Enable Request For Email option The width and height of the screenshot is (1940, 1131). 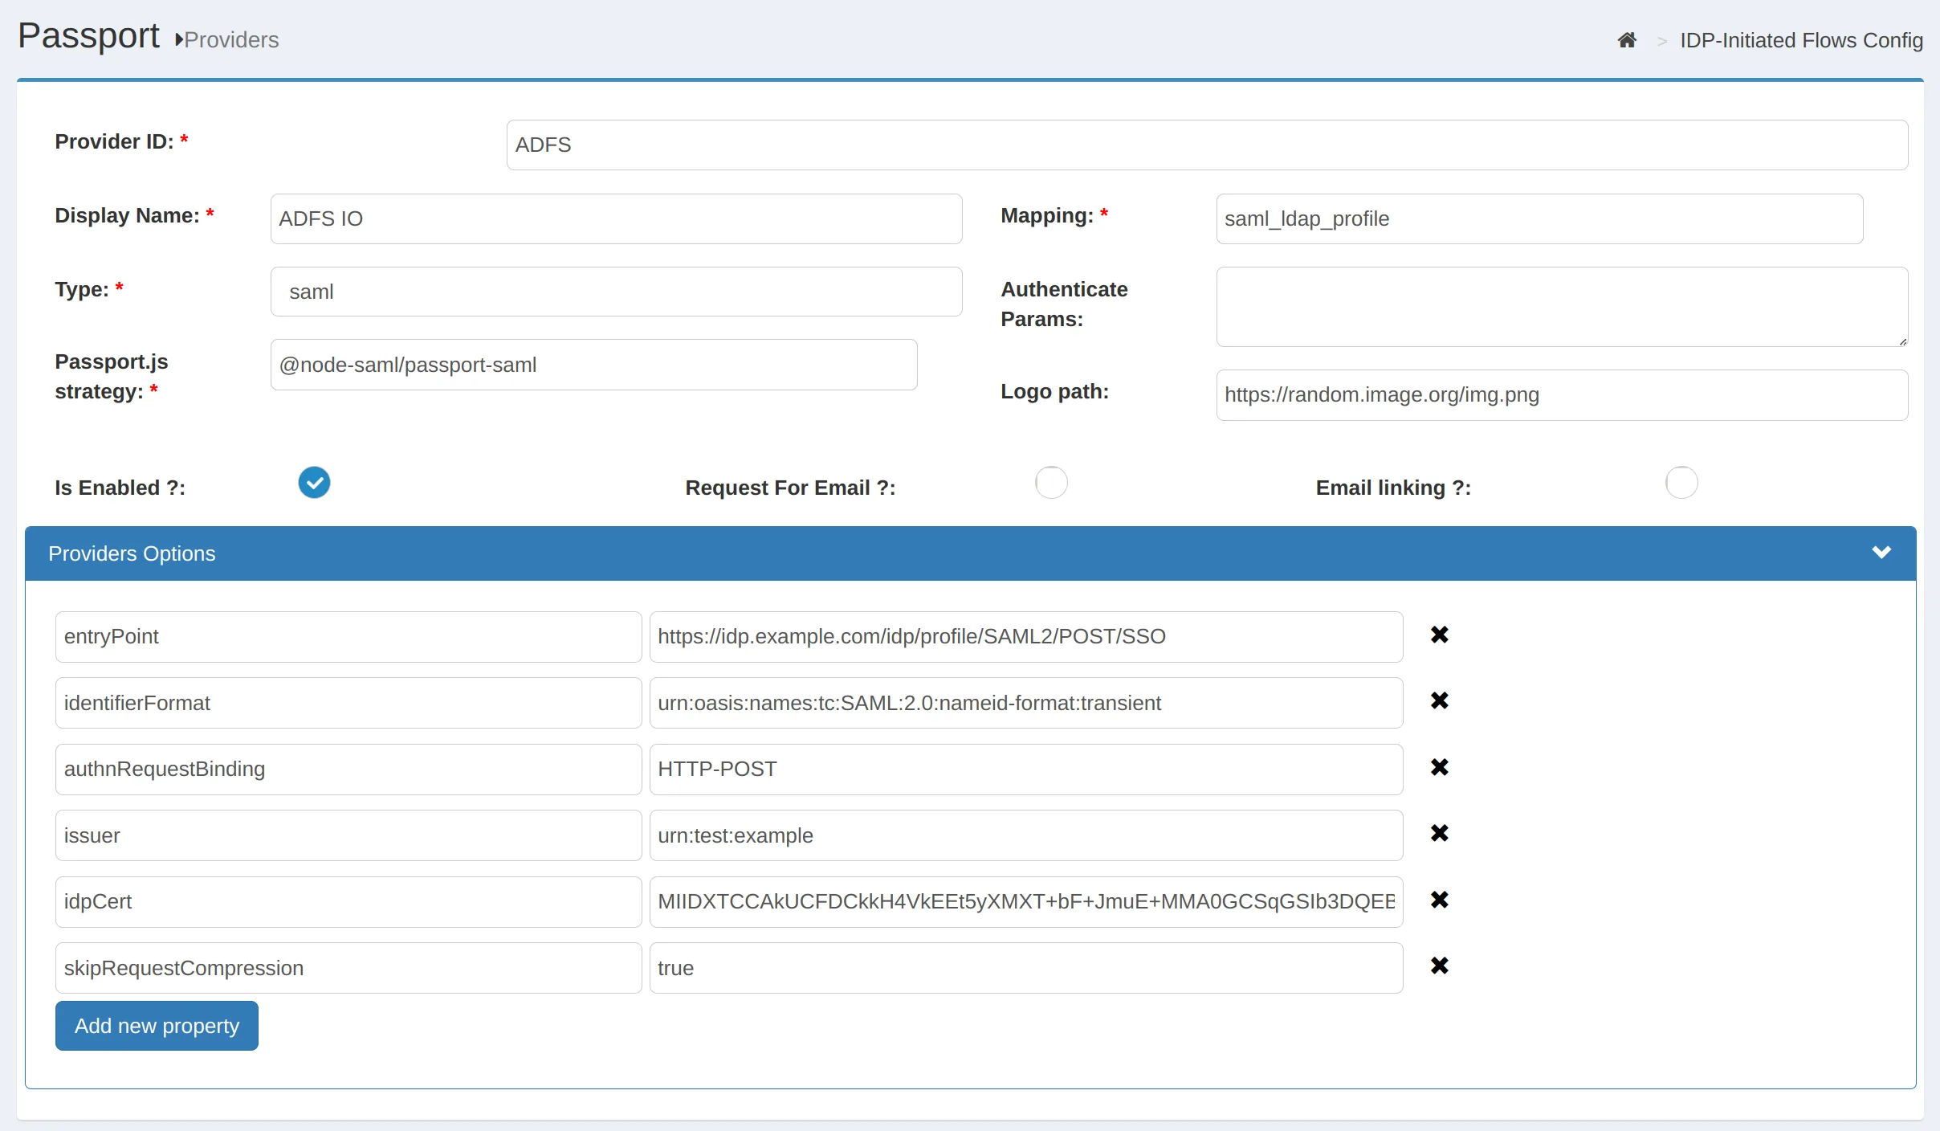pyautogui.click(x=1051, y=483)
